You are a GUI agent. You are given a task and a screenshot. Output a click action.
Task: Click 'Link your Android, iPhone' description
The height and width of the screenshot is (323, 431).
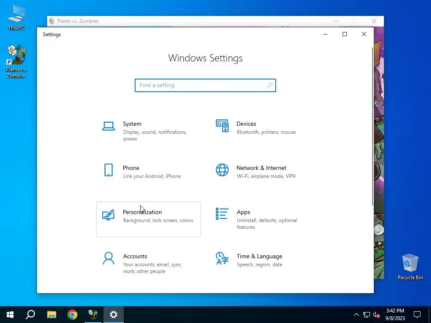[152, 176]
